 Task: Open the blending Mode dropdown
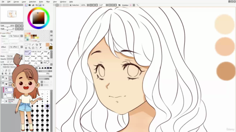(x=22, y=56)
